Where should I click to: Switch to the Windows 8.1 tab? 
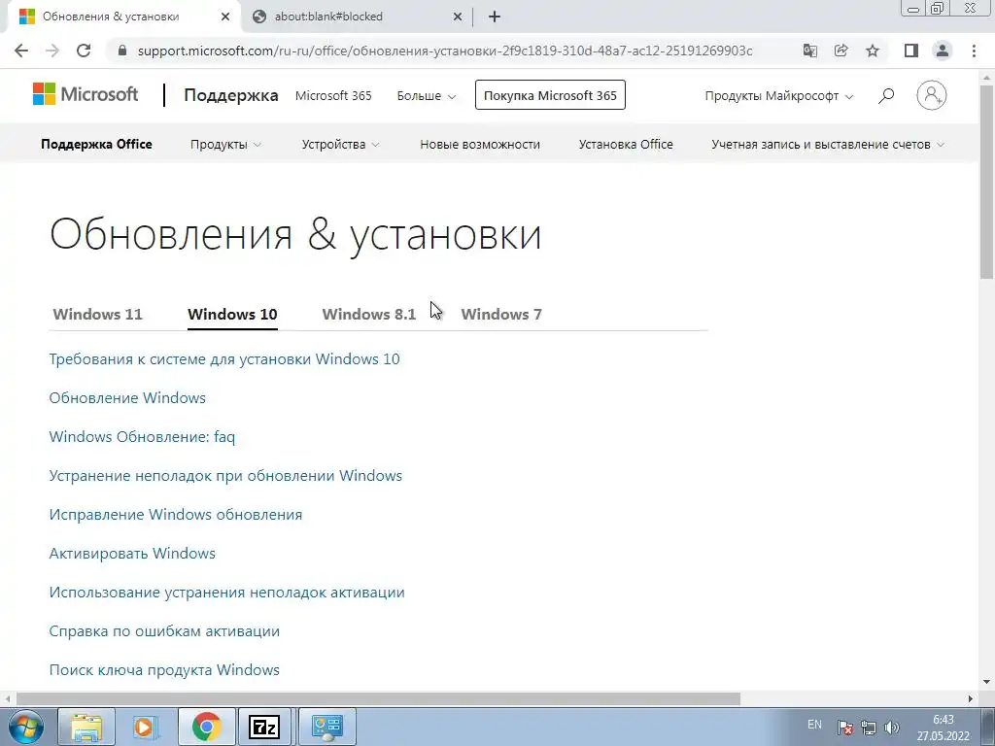368,314
